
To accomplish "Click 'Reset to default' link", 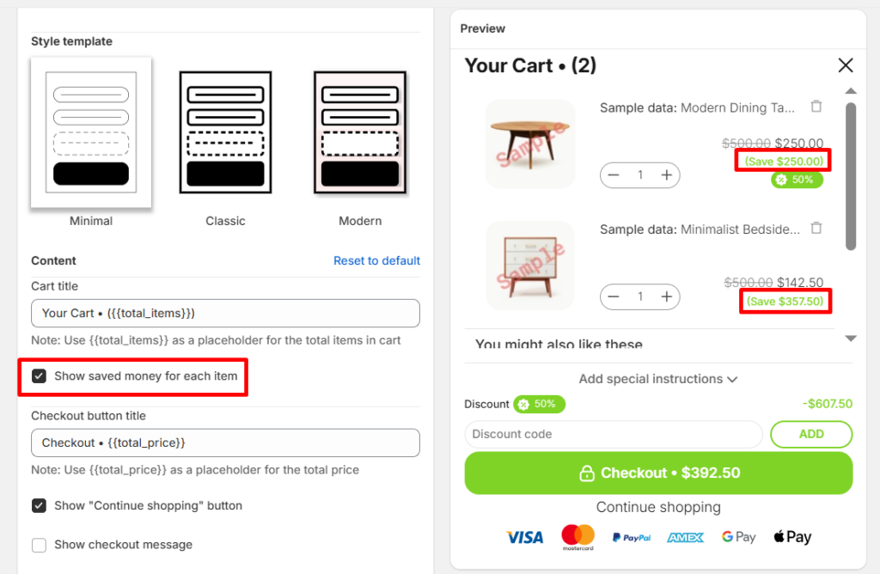I will (376, 260).
